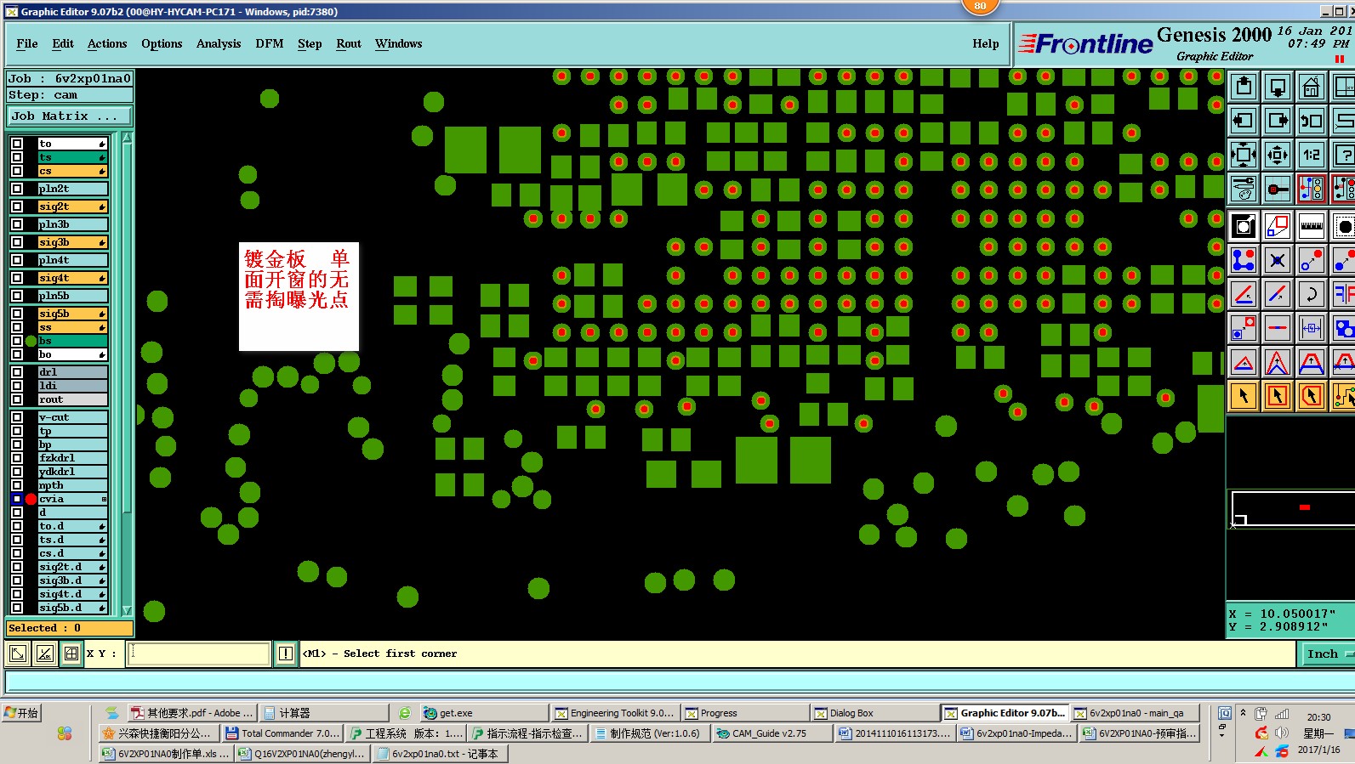Click the pan up view icon
Viewport: 1355px width, 764px height.
1244,87
